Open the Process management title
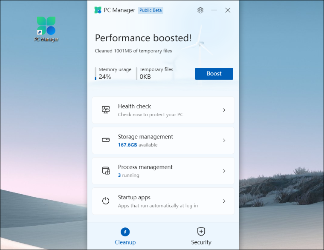The height and width of the screenshot is (250, 324). tap(145, 167)
